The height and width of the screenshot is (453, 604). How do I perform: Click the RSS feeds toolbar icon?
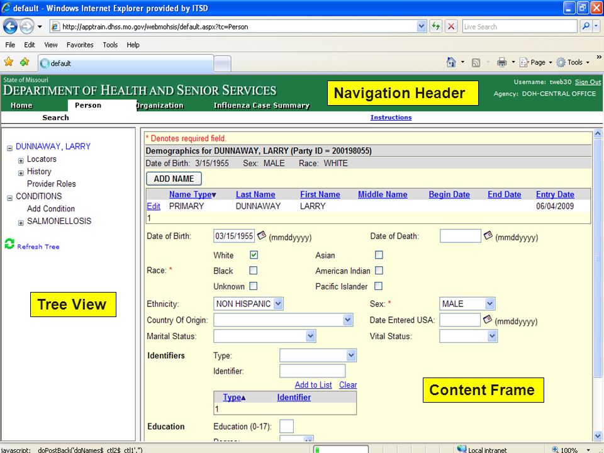[476, 62]
